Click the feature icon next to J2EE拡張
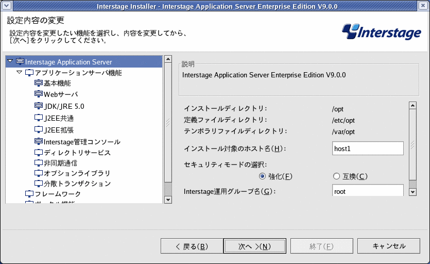430x264 pixels. pyautogui.click(x=39, y=129)
